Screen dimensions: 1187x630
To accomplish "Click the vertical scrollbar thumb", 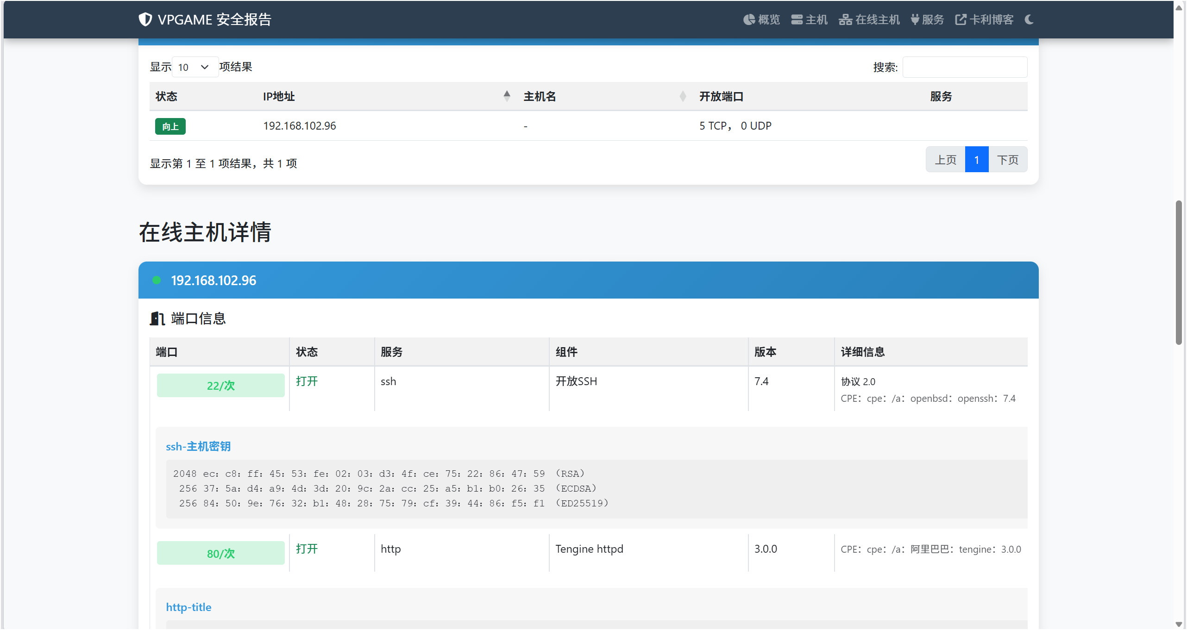I will 1178,272.
